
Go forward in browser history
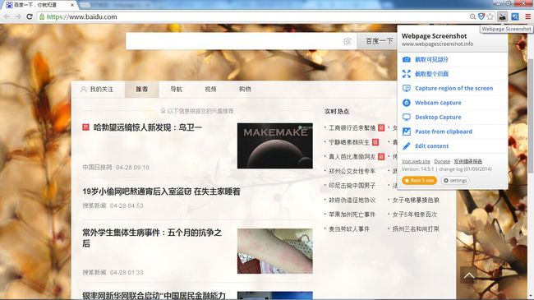(18, 16)
